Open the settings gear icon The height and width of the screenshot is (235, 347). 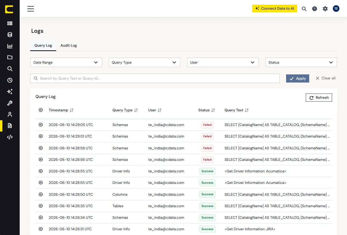[x=325, y=9]
